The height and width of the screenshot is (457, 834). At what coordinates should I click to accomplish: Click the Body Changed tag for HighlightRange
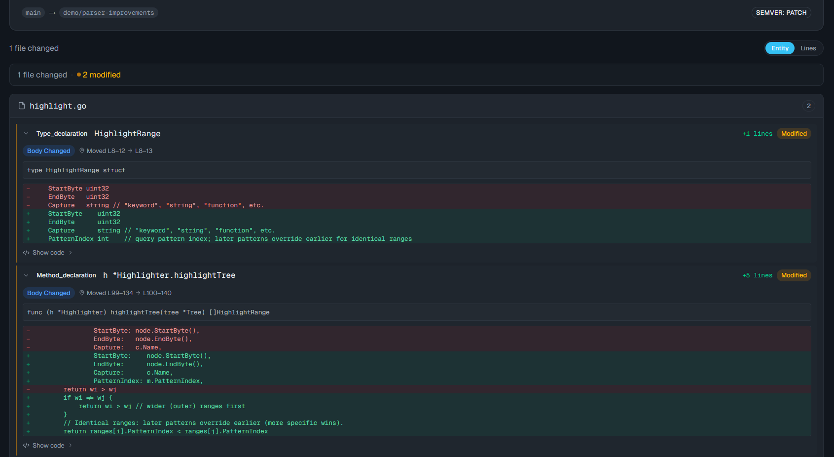coord(49,151)
